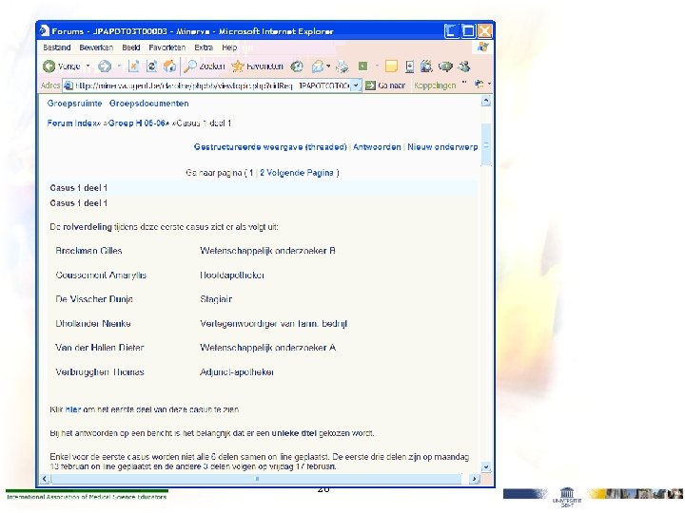Maximize the Internet Explorer window

tap(468, 31)
